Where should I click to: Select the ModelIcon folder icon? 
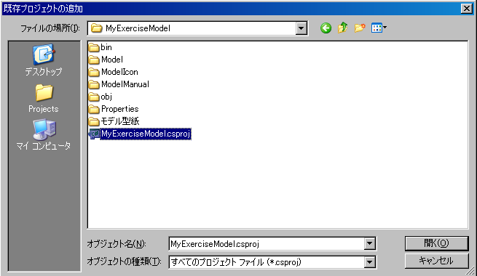tap(94, 72)
